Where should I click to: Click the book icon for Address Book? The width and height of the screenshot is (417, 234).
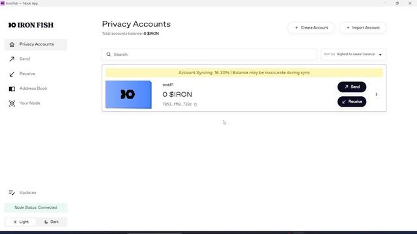[12, 89]
